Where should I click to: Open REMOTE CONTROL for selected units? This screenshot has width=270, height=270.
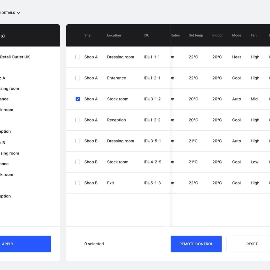(x=196, y=244)
